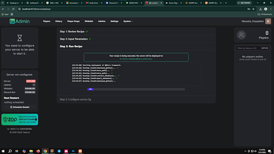Bookmark this page with star icon
This screenshot has height=154, width=274.
253,9
